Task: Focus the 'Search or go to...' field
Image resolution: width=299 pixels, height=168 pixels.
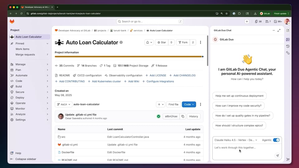Action: coord(150,21)
